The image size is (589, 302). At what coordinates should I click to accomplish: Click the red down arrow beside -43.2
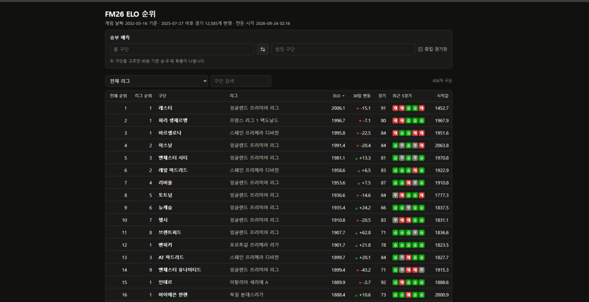tap(358, 270)
